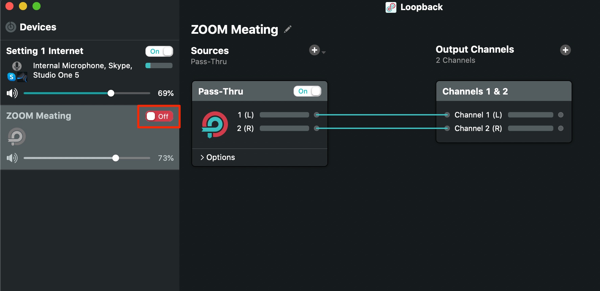Disable the Pass-Thru source toggle
This screenshot has height=291, width=600.
tap(307, 91)
